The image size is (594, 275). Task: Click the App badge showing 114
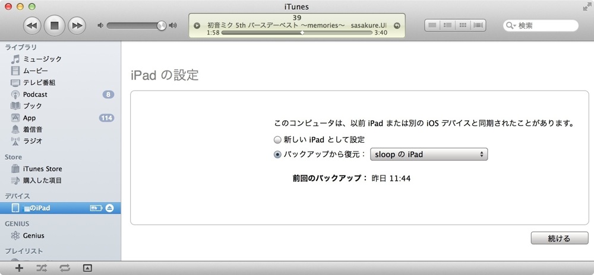click(106, 118)
